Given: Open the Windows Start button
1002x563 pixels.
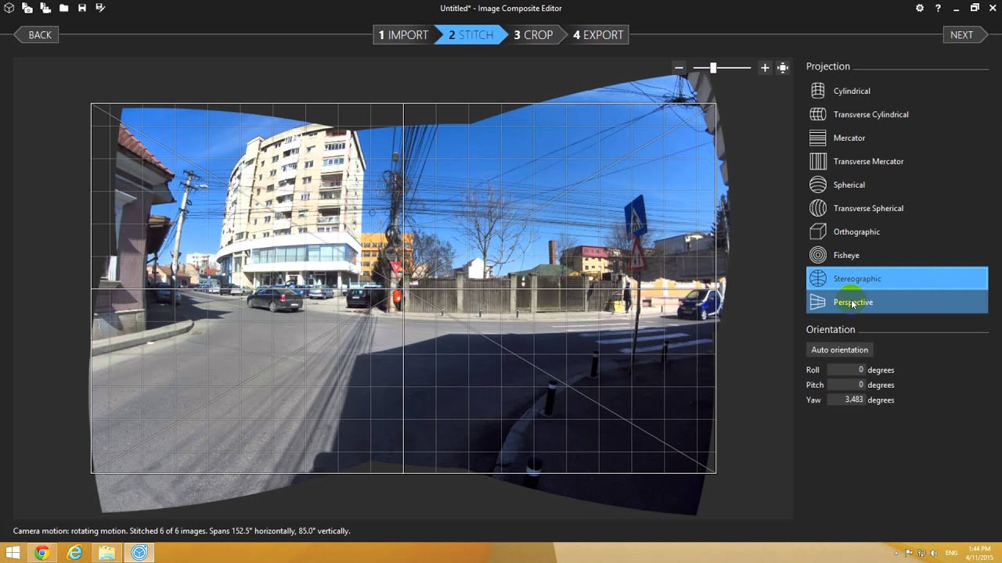Looking at the screenshot, I should coord(13,553).
